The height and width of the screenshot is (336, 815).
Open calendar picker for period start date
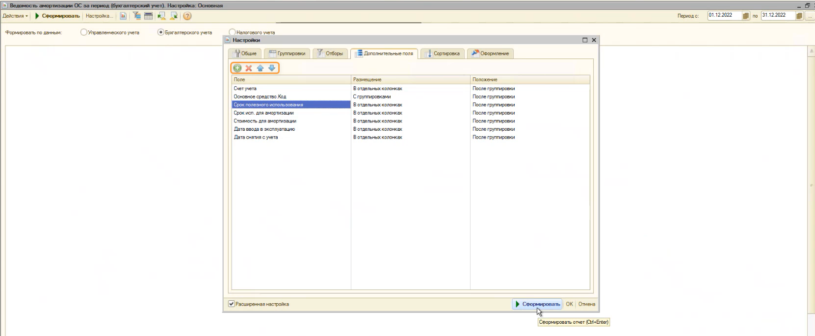746,16
